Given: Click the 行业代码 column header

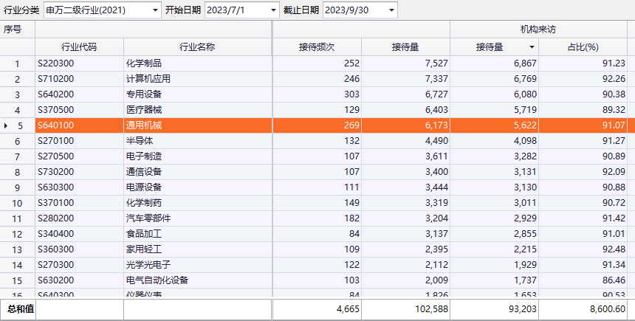Looking at the screenshot, I should coord(79,47).
